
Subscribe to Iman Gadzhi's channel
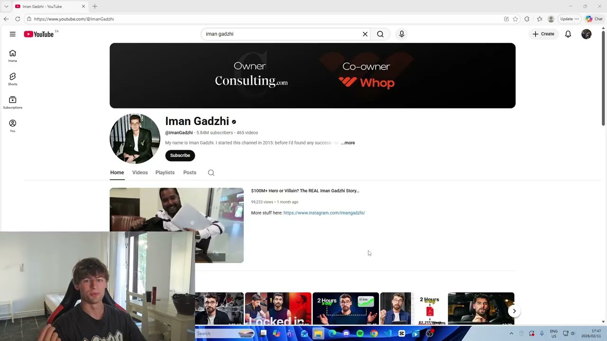point(180,155)
